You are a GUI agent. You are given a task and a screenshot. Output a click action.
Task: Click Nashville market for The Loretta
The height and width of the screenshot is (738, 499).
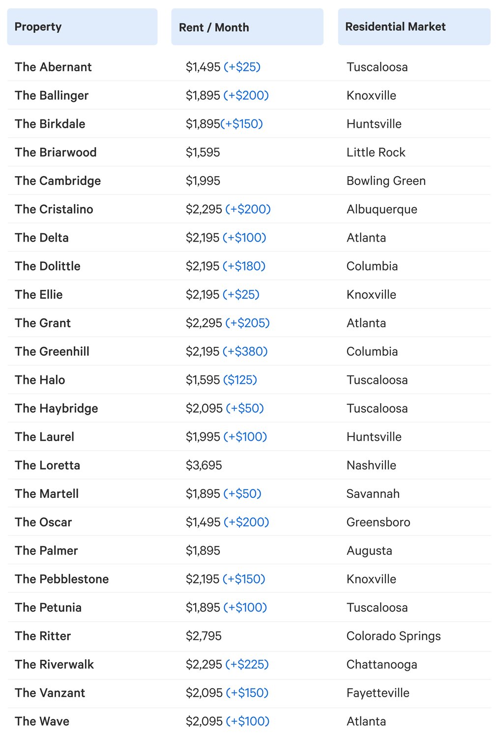[x=371, y=465]
